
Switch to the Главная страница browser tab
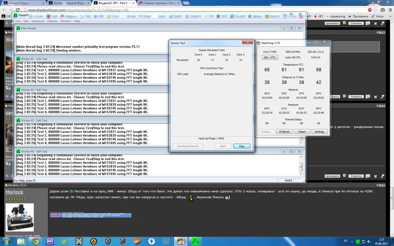pyautogui.click(x=159, y=3)
